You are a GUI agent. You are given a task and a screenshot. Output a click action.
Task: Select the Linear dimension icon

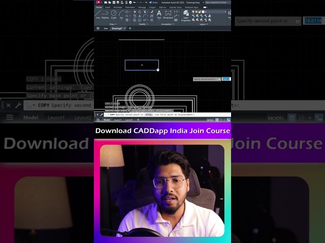176,12
